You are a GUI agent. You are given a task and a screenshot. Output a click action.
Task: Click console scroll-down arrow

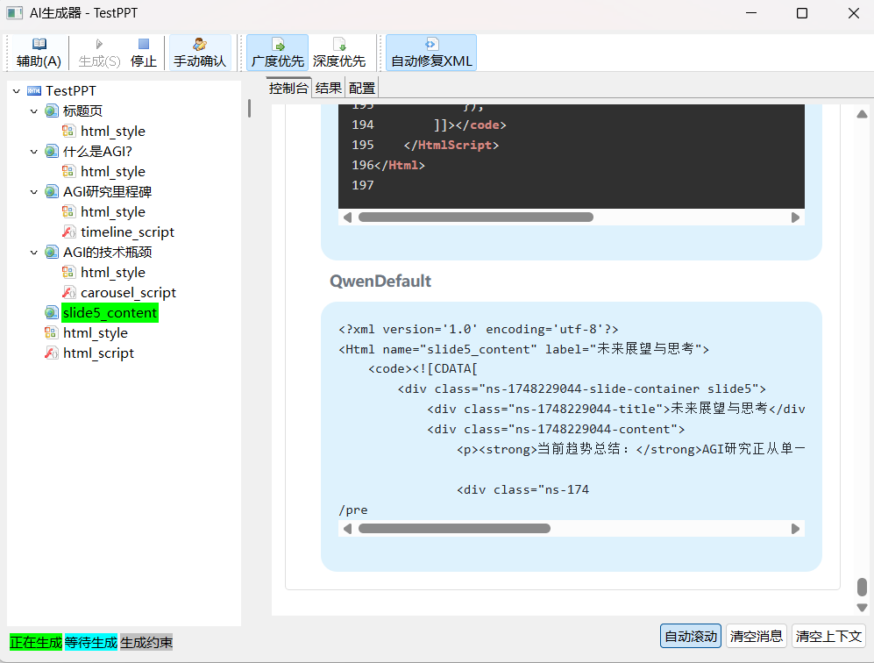(x=862, y=607)
